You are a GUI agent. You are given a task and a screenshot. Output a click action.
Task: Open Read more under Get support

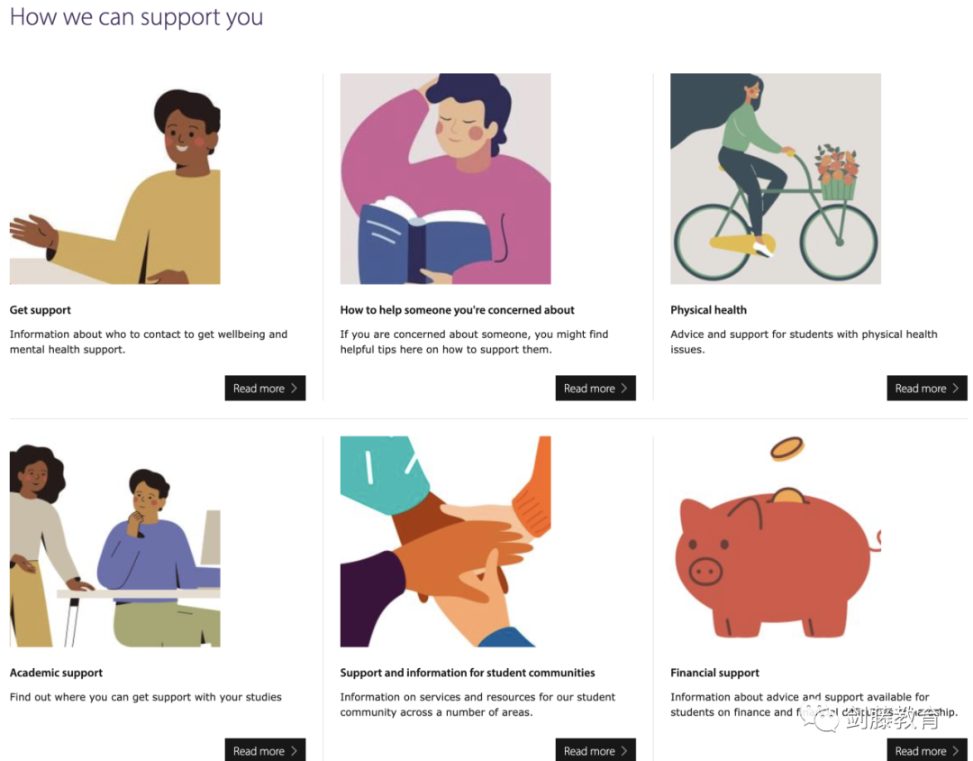[265, 389]
